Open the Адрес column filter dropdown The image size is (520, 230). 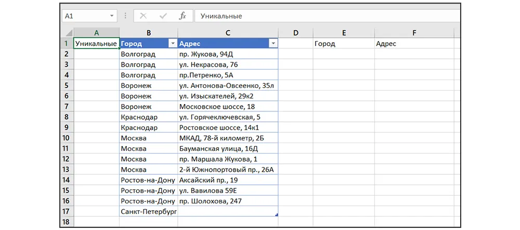point(272,44)
